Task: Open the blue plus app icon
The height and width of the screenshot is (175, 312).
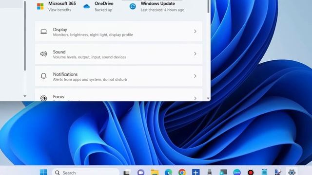Action: pos(196,172)
